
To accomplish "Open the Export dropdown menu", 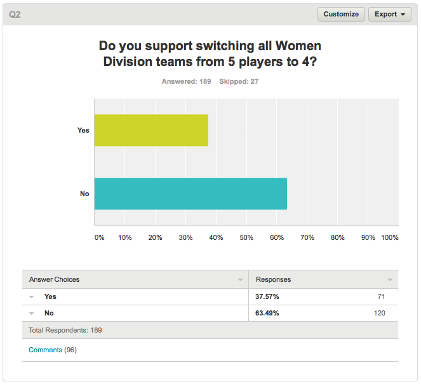I will click(x=390, y=14).
